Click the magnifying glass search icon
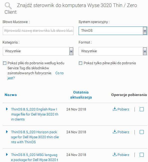The width and height of the screenshot is (148, 162). click(8, 6)
